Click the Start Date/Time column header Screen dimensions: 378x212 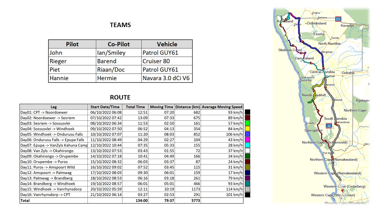tap(105, 107)
